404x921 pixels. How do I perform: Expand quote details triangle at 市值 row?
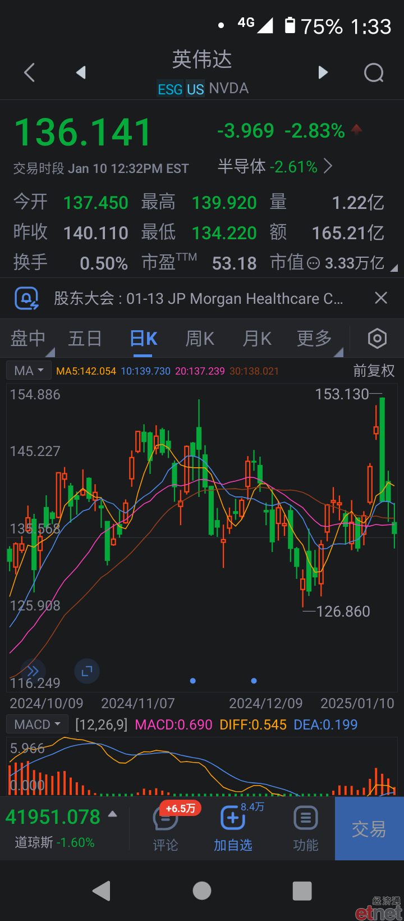[394, 268]
